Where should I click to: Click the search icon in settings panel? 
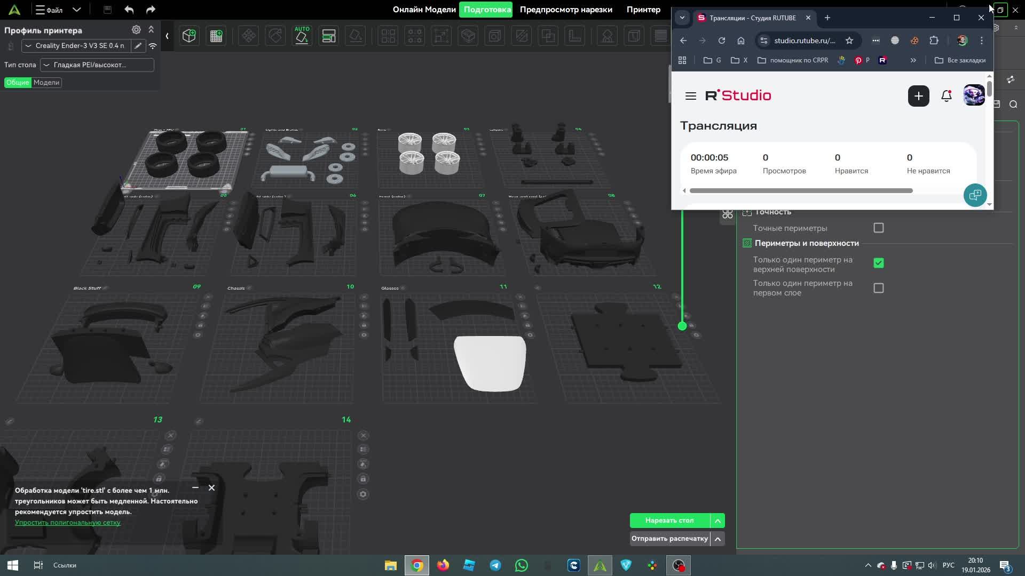pyautogui.click(x=1013, y=105)
